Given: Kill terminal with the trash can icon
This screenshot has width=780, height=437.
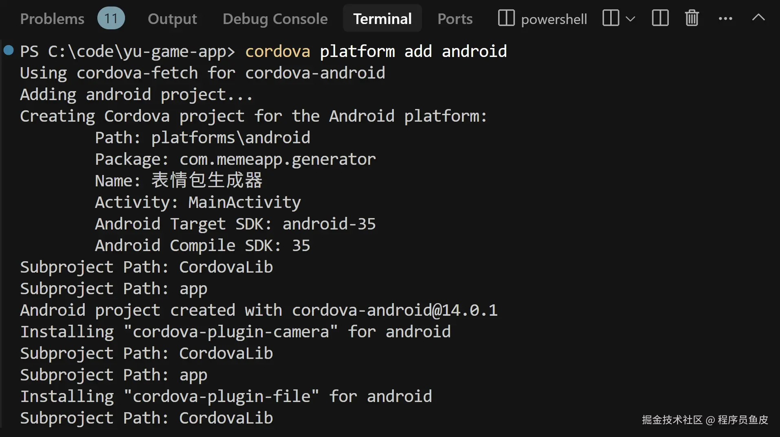Looking at the screenshot, I should point(692,18).
